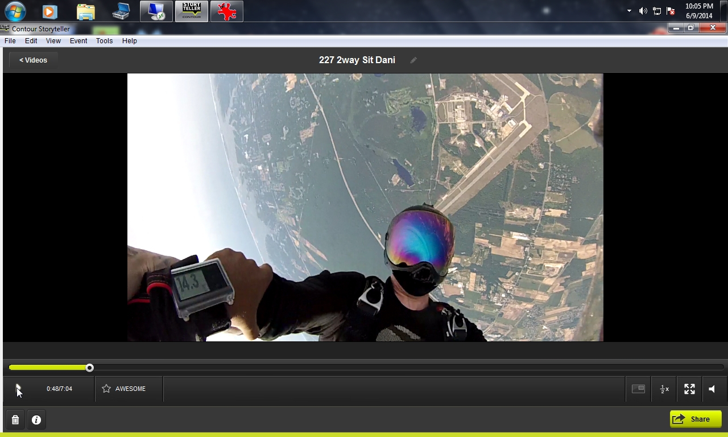Screen dimensions: 728x437
Task: Mark video with the AWESOME star
Action: tap(123, 389)
